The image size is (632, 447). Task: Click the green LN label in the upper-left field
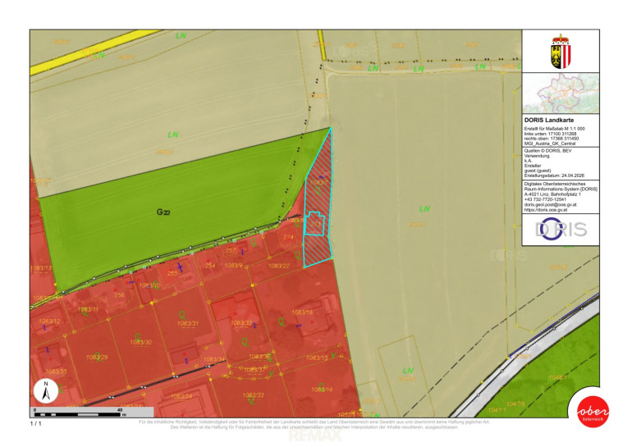(173, 135)
